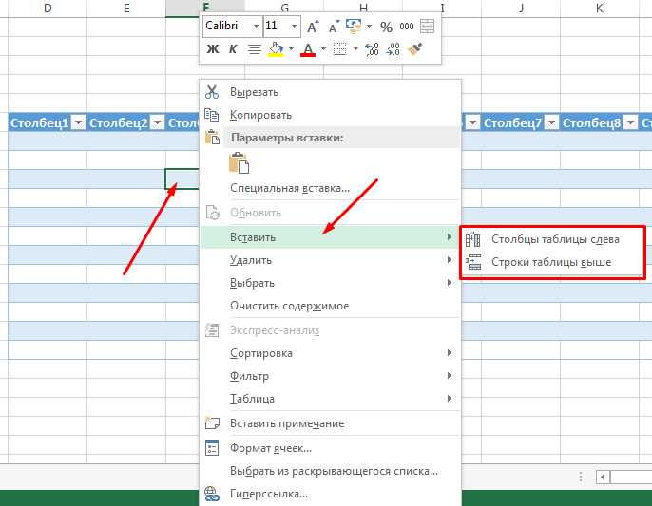Open the Сортировка submenu
Viewport: 652px width, 506px height.
[x=331, y=353]
